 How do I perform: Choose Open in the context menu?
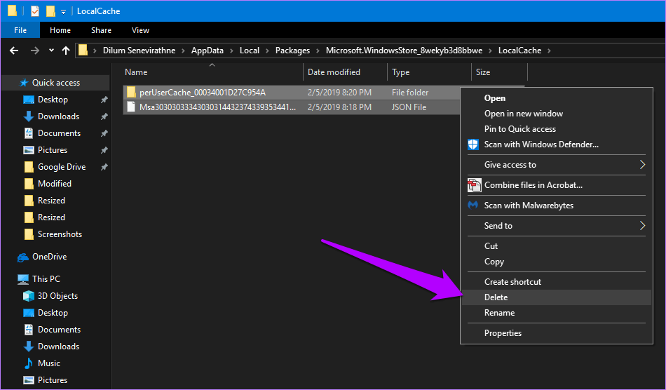tap(557, 98)
